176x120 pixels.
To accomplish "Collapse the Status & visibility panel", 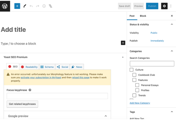I will tap(172, 24).
